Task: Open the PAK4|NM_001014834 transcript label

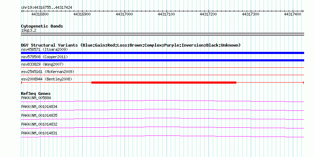Action: click(39, 107)
